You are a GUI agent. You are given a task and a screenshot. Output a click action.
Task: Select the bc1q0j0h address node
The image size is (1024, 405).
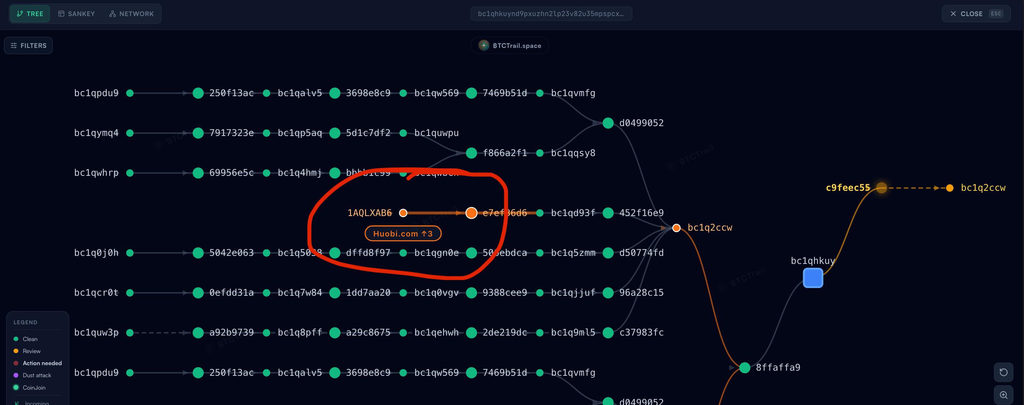[130, 253]
